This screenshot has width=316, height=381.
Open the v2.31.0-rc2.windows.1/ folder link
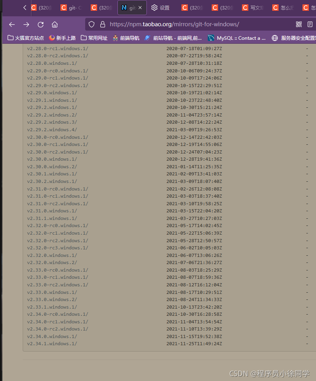(x=58, y=204)
